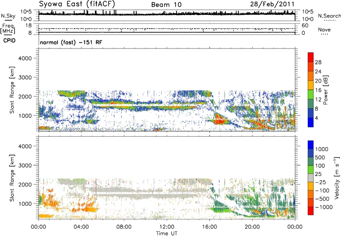Screen dimensions: 341x236
Task: Click the '18' frequency axis tick
Action: tap(28, 26)
